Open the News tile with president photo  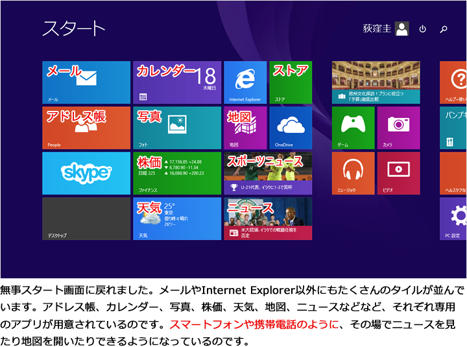tap(268, 219)
